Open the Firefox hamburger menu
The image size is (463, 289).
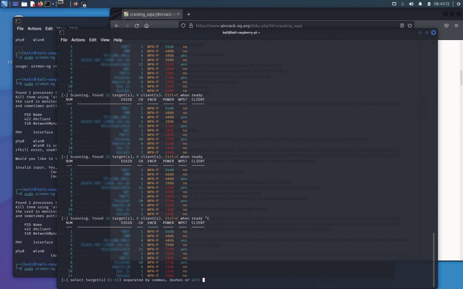coord(456,26)
